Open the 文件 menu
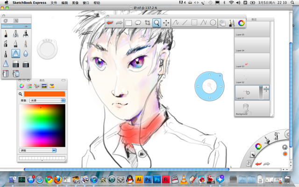Viewport: 299px width, 187px height. 54,3
